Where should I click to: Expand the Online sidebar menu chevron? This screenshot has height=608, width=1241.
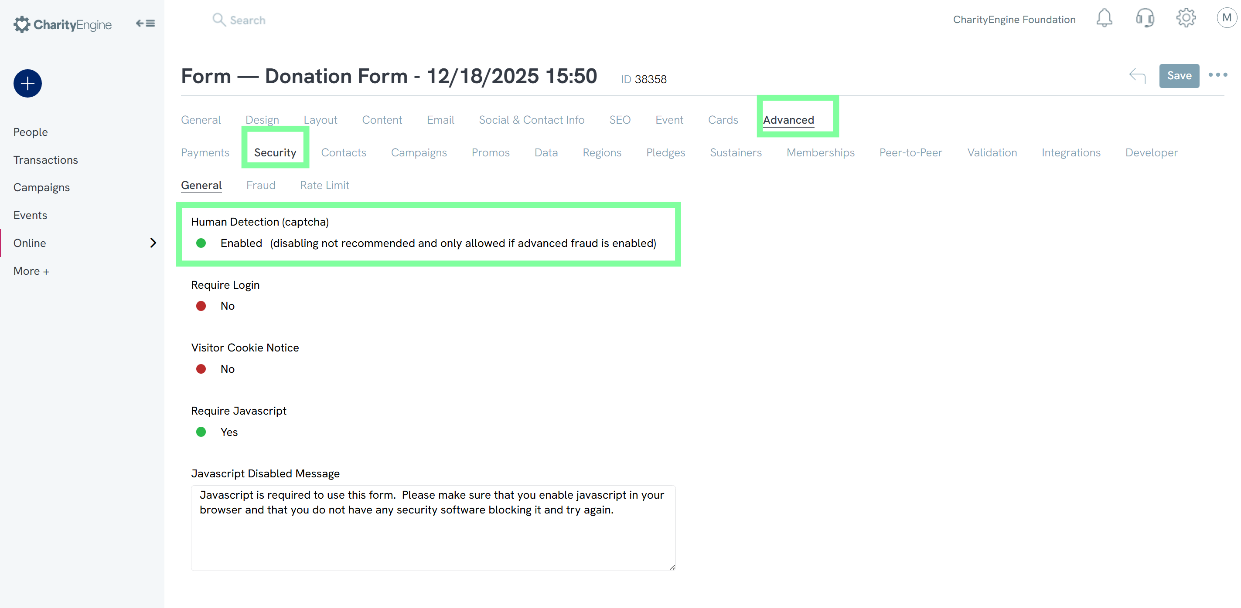[153, 243]
